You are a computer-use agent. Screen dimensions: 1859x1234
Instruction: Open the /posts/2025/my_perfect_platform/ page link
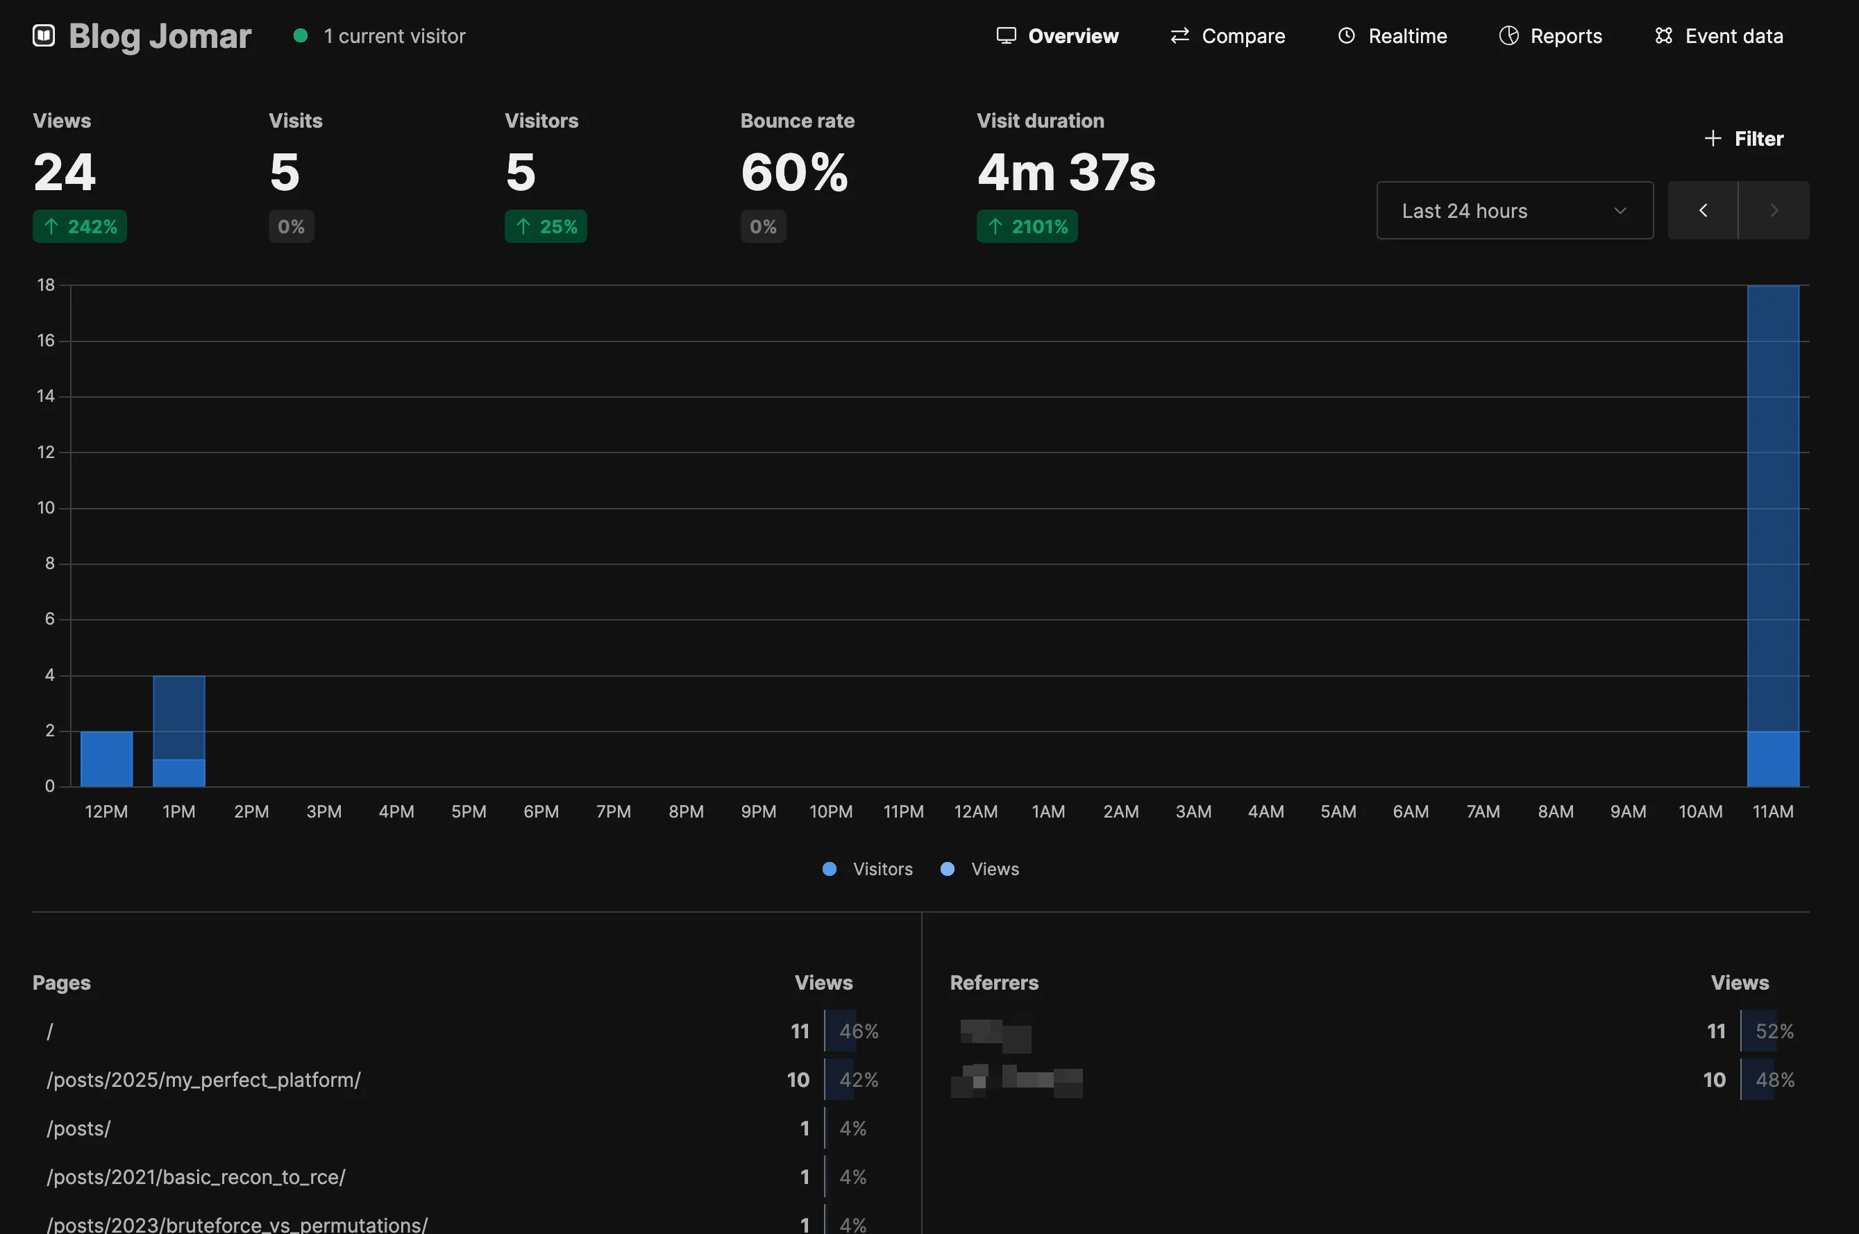pos(203,1080)
